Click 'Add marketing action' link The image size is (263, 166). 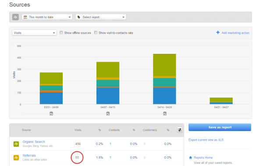(x=235, y=33)
